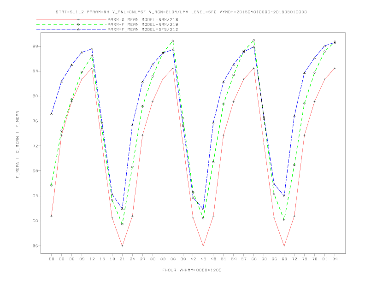The image size is (365, 282).
Task: Click the vertical axis title F_MEAN | O_MEAN | F_MEAN
Action: tap(18, 145)
